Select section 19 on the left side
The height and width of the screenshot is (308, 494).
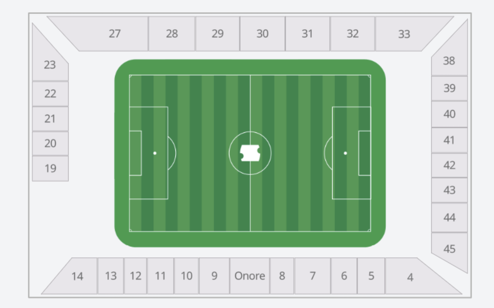[50, 168]
